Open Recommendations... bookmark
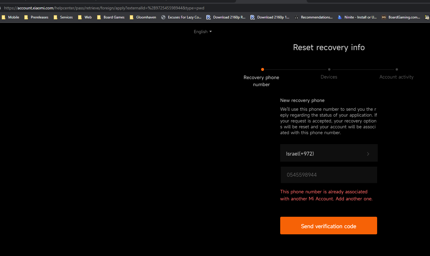This screenshot has width=430, height=256. click(x=314, y=17)
